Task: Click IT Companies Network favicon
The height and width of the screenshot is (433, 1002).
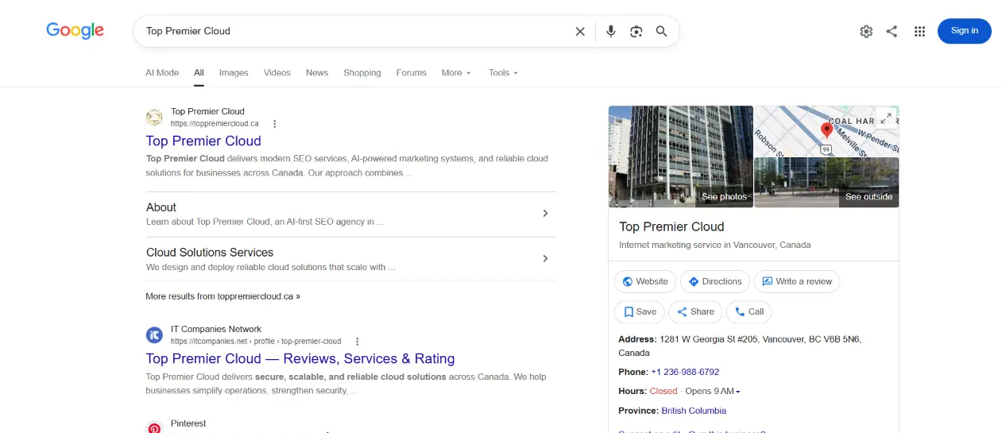Action: (154, 335)
